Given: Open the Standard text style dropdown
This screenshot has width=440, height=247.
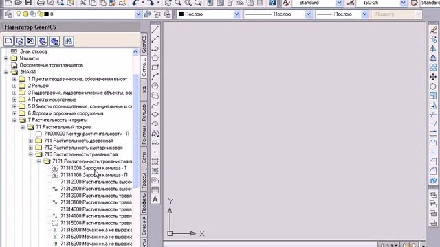Looking at the screenshot, I should pyautogui.click(x=339, y=3).
